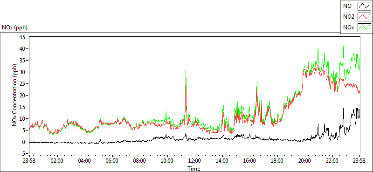Click the 02:00 time tick label
The image size is (373, 172).
point(57,160)
